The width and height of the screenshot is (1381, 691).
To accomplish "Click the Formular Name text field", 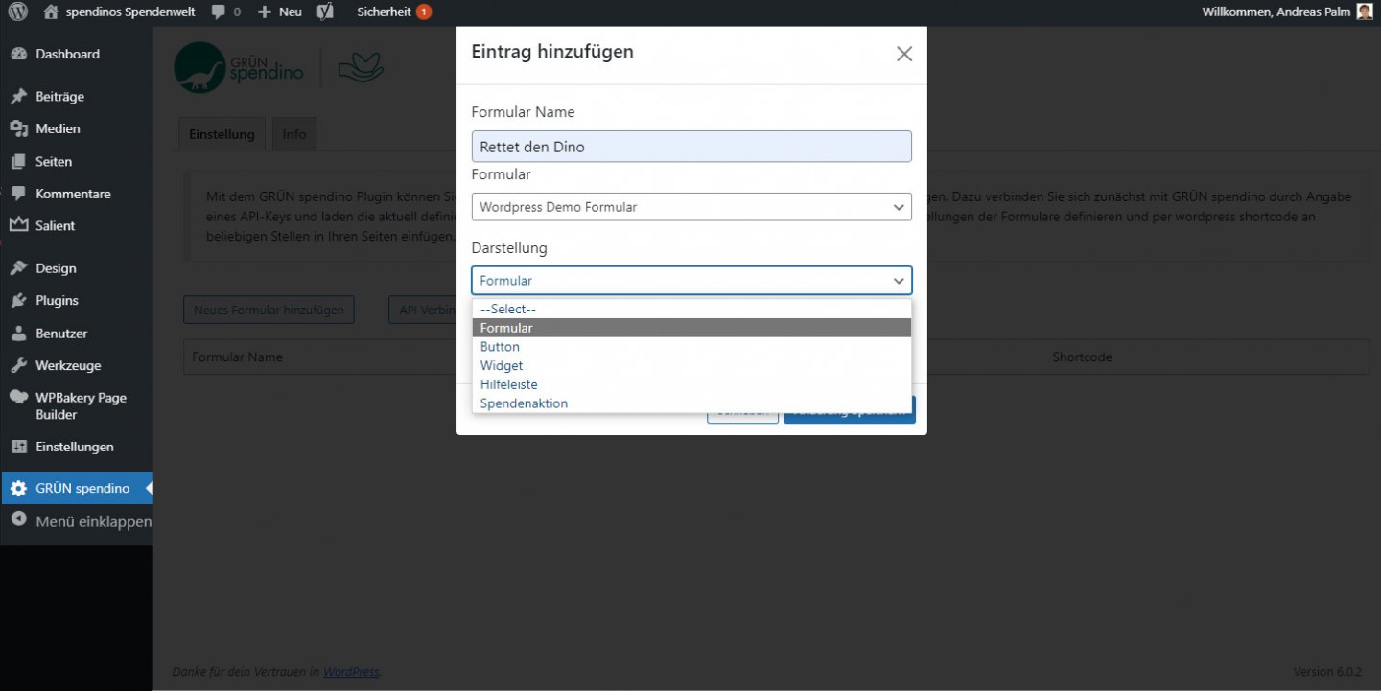I will [690, 147].
